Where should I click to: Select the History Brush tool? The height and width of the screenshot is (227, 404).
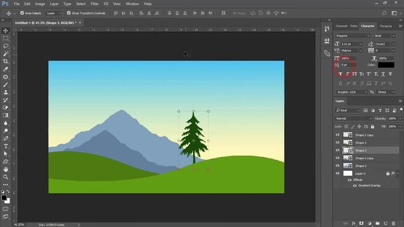pos(6,100)
